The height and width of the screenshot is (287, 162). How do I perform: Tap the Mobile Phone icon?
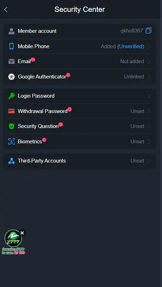(11, 46)
